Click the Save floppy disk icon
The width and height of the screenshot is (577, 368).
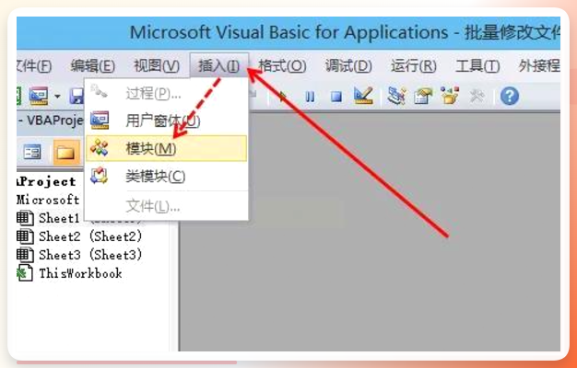(77, 97)
